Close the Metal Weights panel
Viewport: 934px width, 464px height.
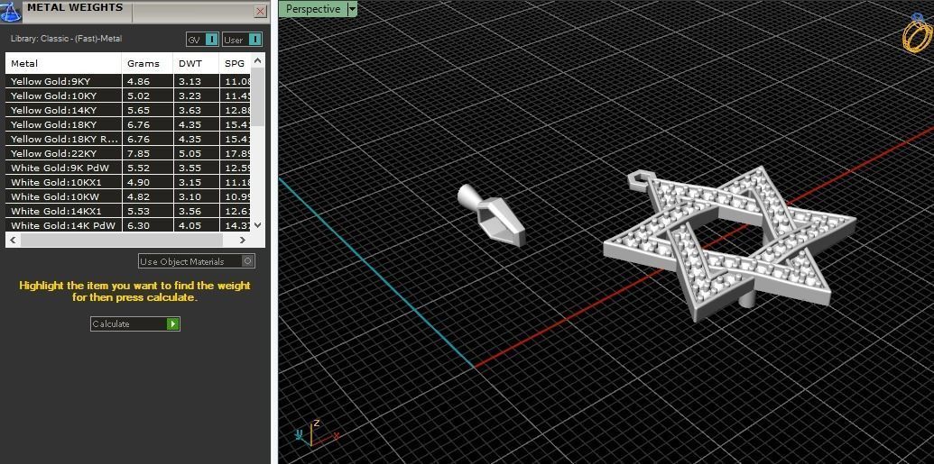pos(260,12)
